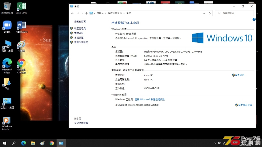Expand chevron after 控制台 breadcrumb
This screenshot has width=262, height=147.
click(x=106, y=13)
